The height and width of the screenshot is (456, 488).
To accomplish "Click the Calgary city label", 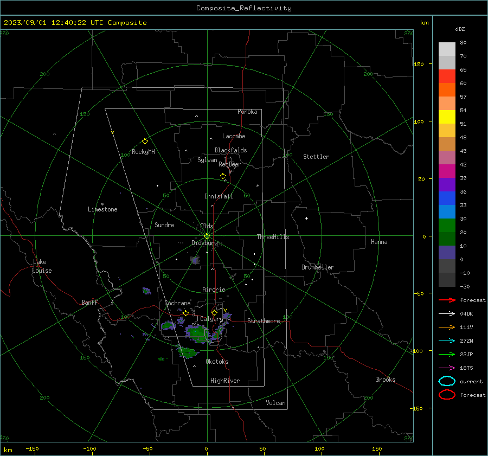I will tap(211, 319).
